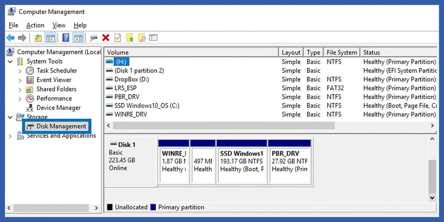Click the System Tools wrench icon

tap(20, 61)
